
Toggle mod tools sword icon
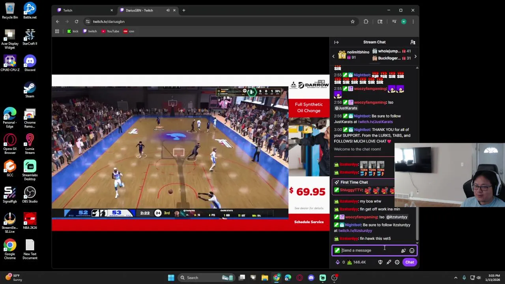tap(389, 262)
